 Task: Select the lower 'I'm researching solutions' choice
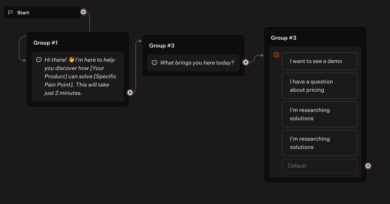coord(319,143)
